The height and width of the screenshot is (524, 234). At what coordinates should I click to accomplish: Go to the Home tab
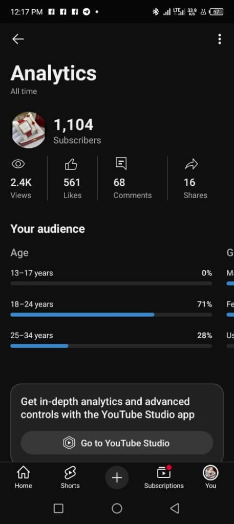(x=23, y=477)
